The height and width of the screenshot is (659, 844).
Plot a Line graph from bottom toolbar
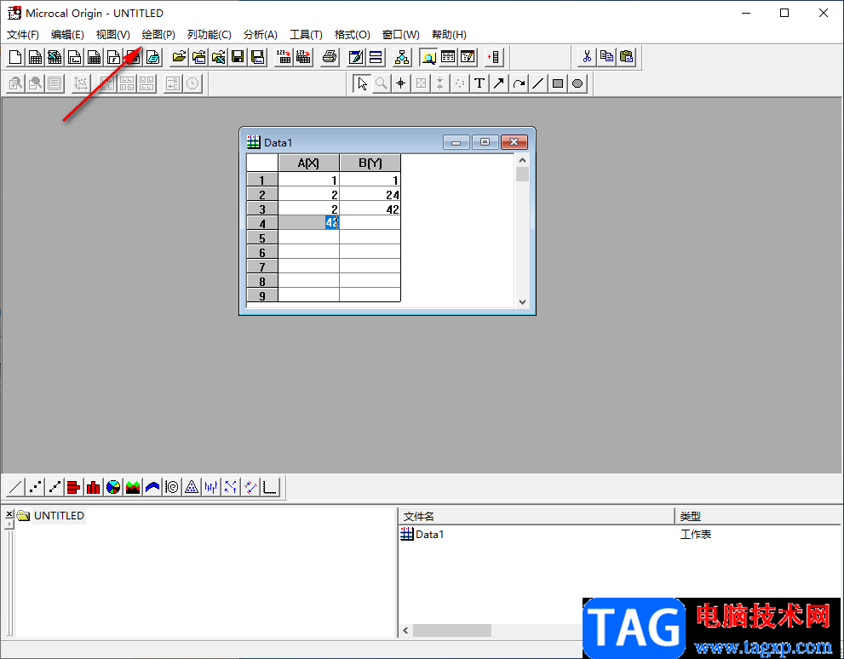(15, 487)
